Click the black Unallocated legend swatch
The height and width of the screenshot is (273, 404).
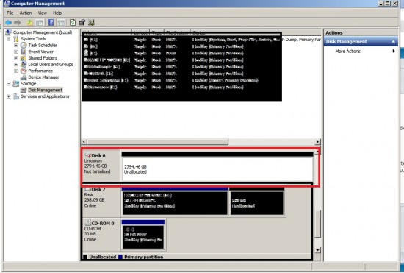click(85, 257)
